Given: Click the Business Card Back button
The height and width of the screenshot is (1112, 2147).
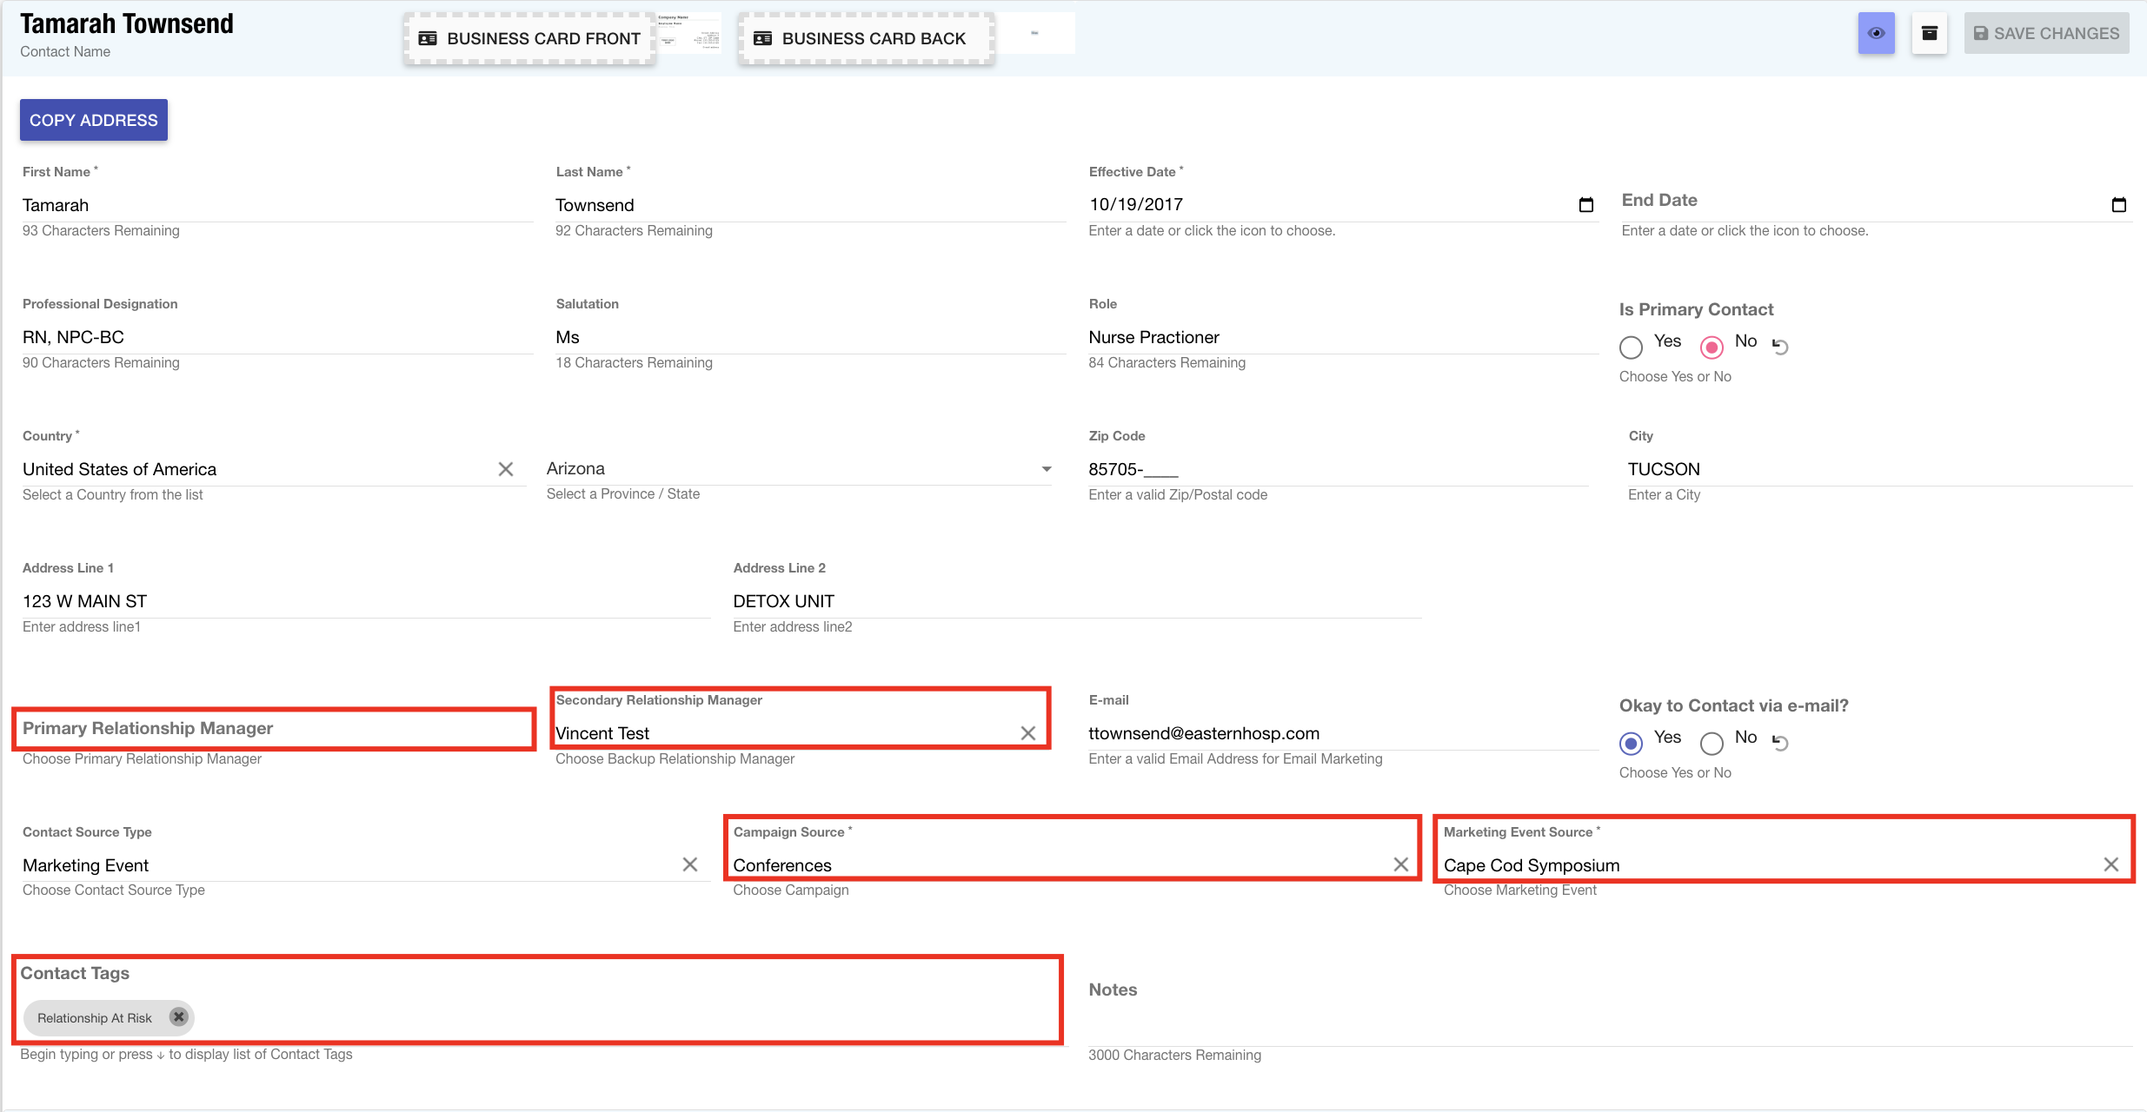Looking at the screenshot, I should 865,39.
